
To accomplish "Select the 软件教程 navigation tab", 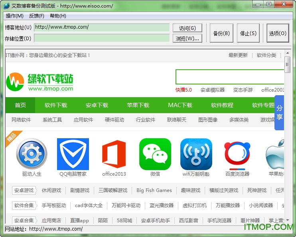I will pos(222,105).
